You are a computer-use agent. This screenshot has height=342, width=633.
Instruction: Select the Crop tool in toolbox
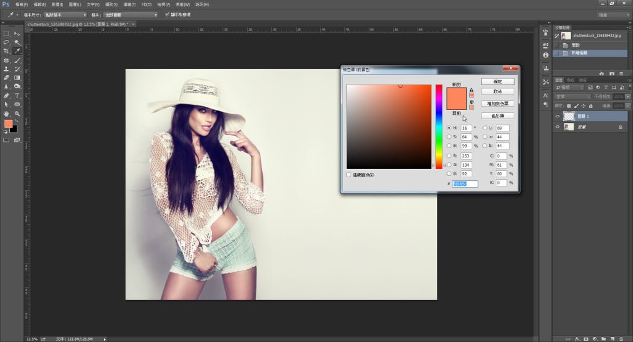pos(6,51)
